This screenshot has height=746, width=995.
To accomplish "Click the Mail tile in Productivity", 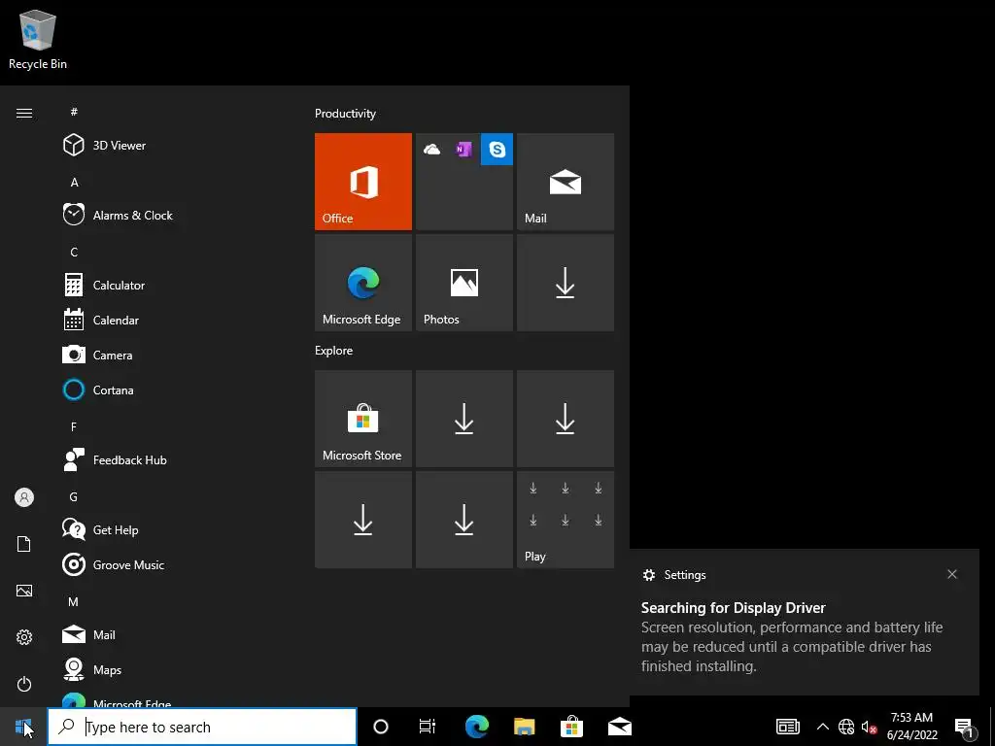I will [x=566, y=182].
